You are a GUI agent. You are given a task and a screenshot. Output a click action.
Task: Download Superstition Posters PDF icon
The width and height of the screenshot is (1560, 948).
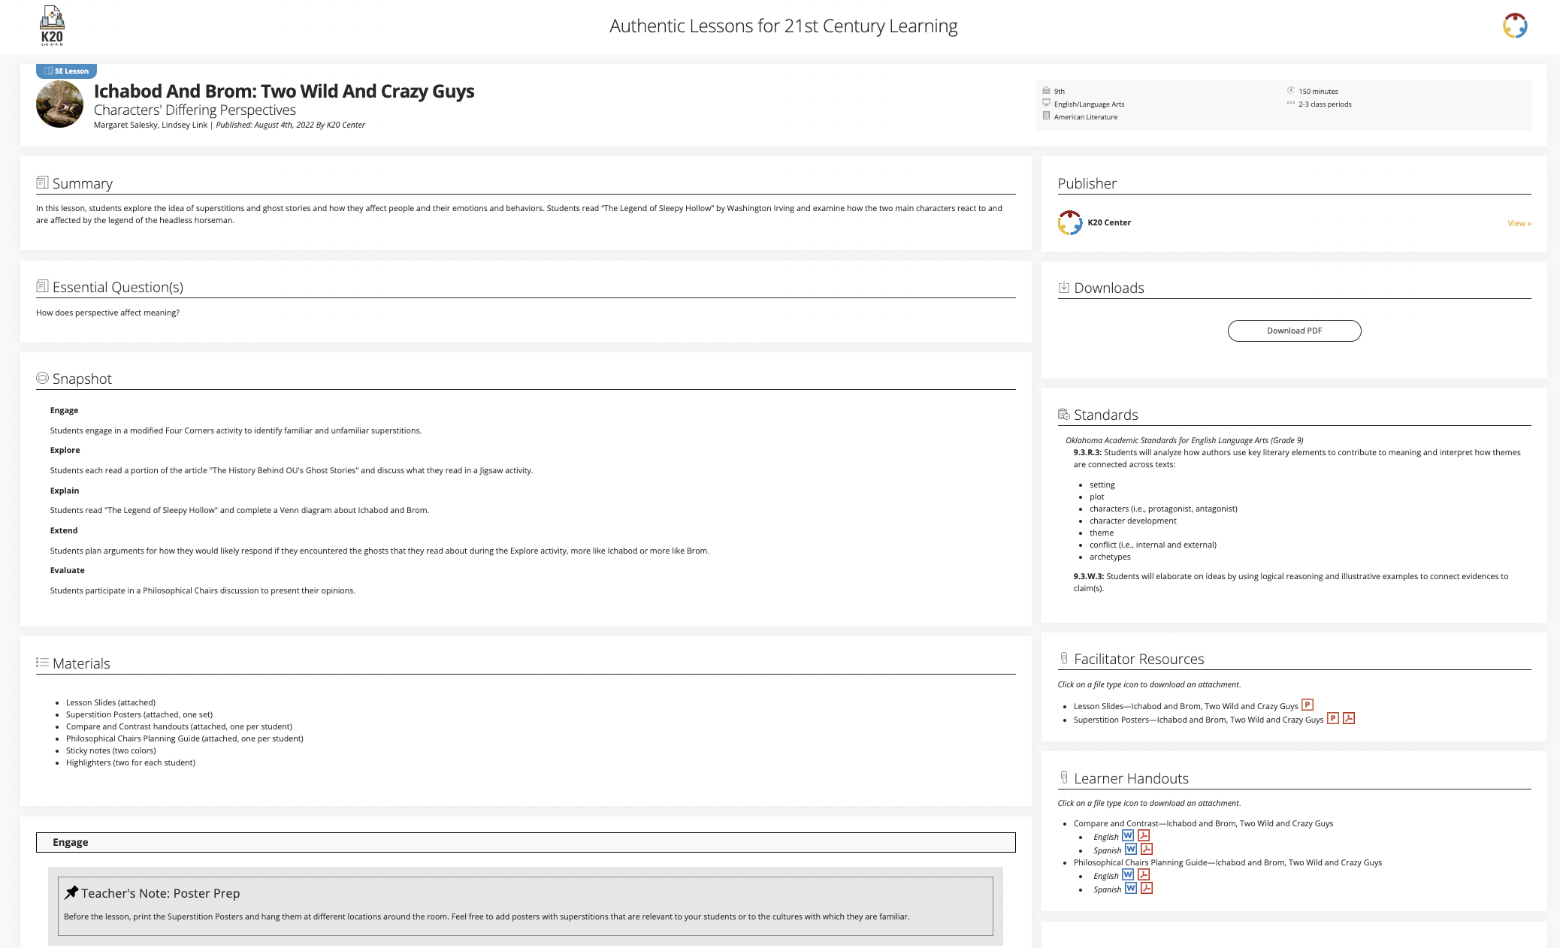coord(1349,718)
